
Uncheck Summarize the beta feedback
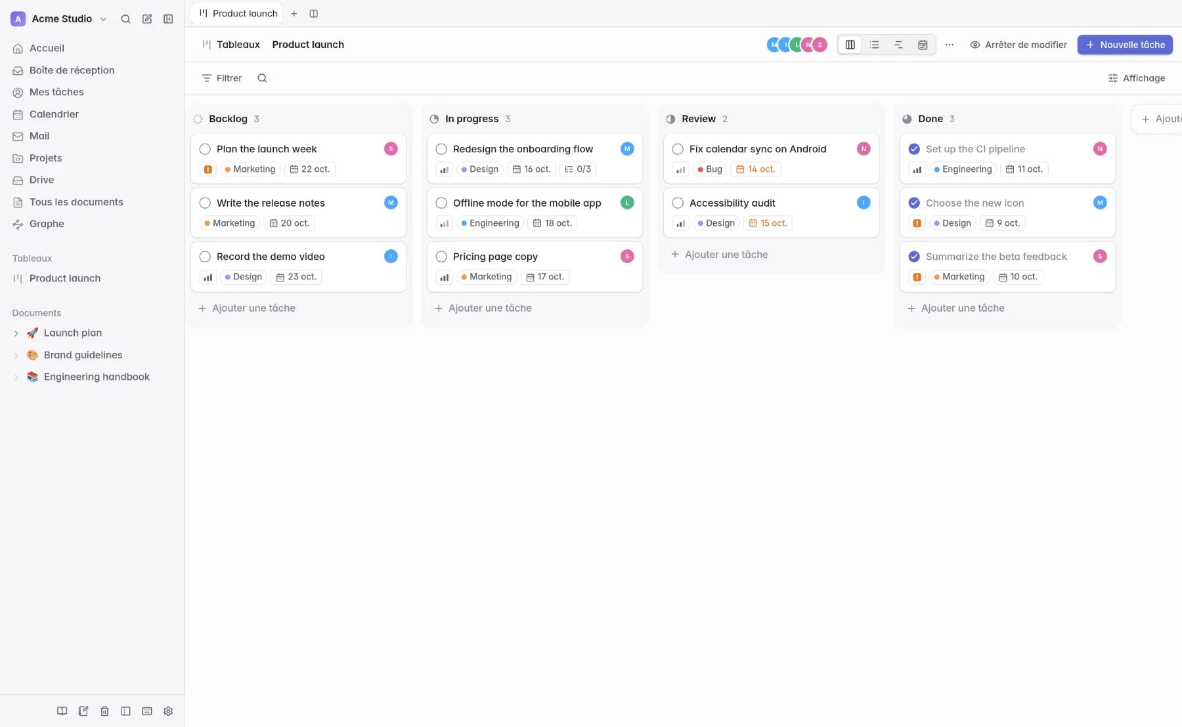click(x=914, y=257)
